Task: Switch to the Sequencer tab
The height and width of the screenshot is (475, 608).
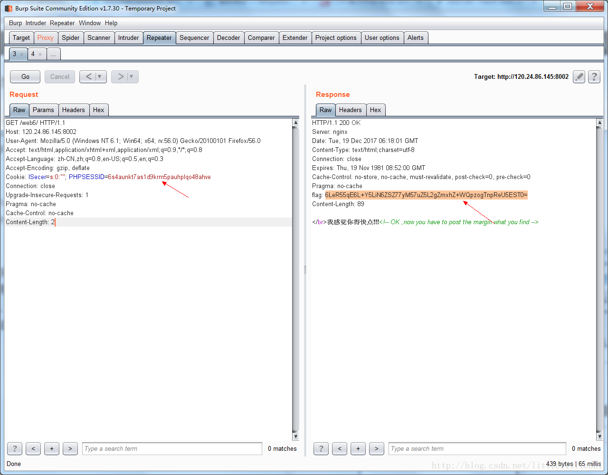Action: 194,38
